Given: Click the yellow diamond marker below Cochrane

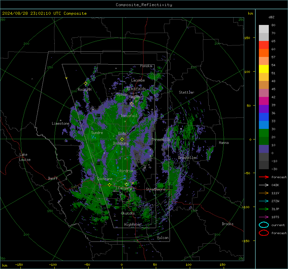Looking at the screenshot, I should pyautogui.click(x=110, y=185).
